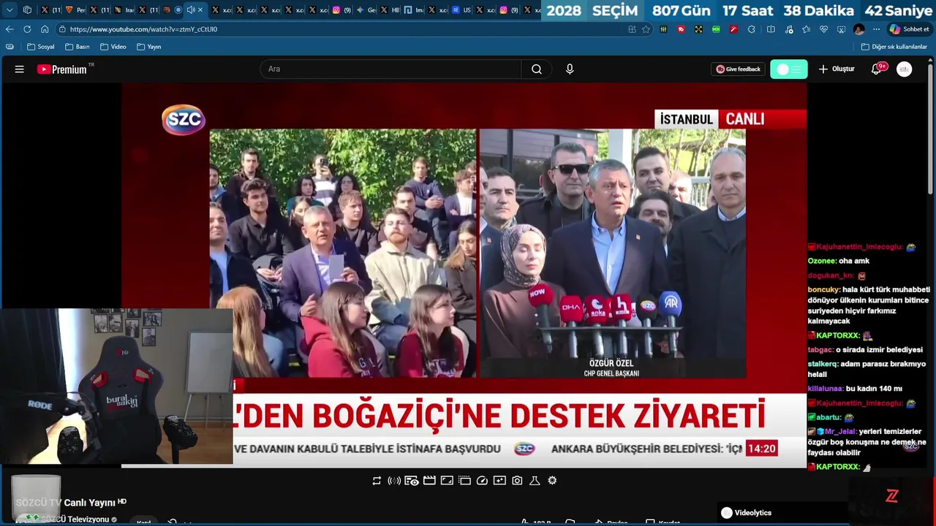
Task: Open the browser favorites list icon
Action: [x=806, y=29]
